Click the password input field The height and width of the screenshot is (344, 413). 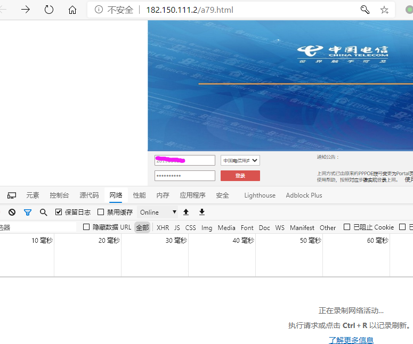coord(185,176)
